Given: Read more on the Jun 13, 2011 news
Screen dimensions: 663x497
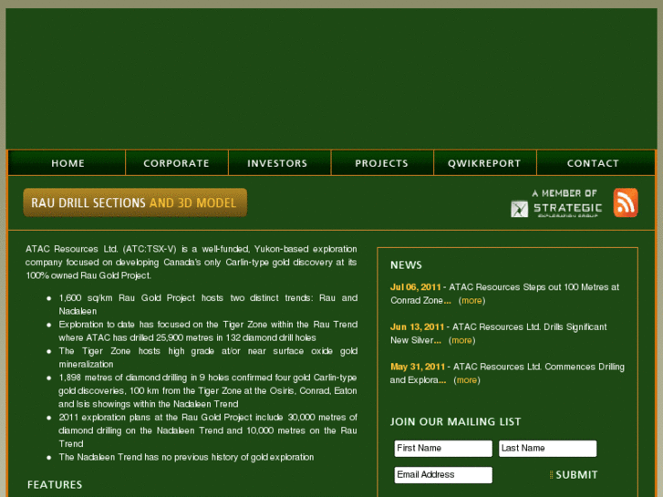Looking at the screenshot, I should coord(461,340).
